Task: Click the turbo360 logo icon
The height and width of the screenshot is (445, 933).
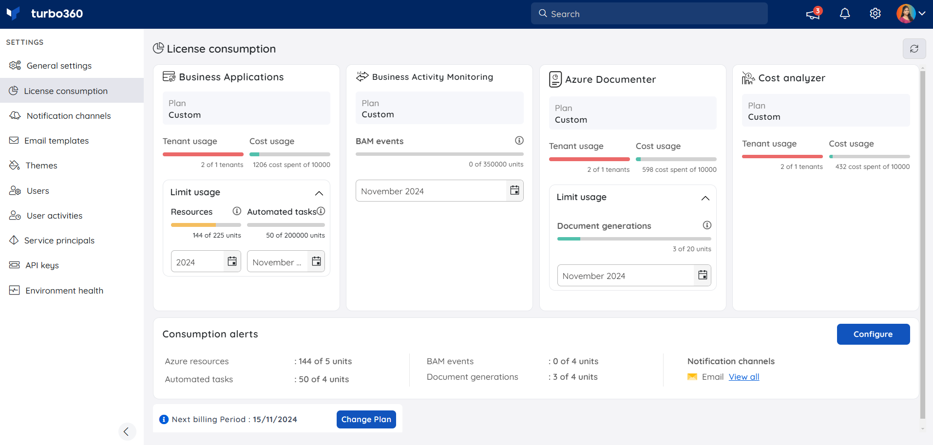Action: [13, 13]
